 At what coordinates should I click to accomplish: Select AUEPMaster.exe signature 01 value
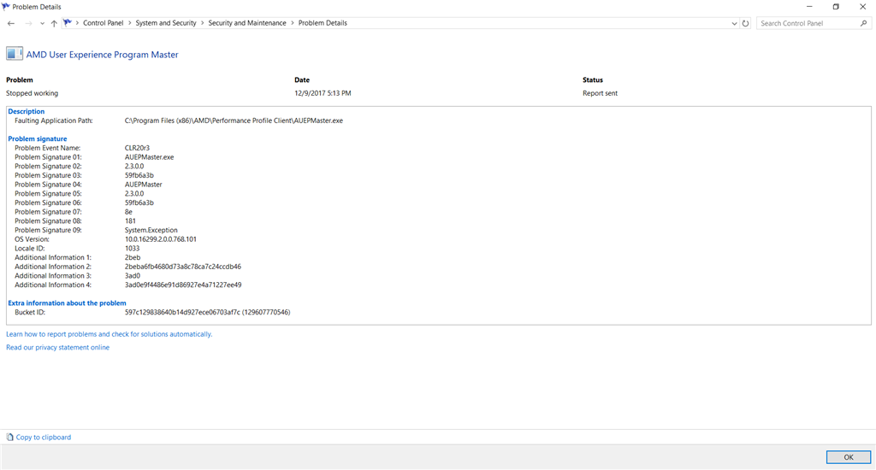[x=149, y=157]
